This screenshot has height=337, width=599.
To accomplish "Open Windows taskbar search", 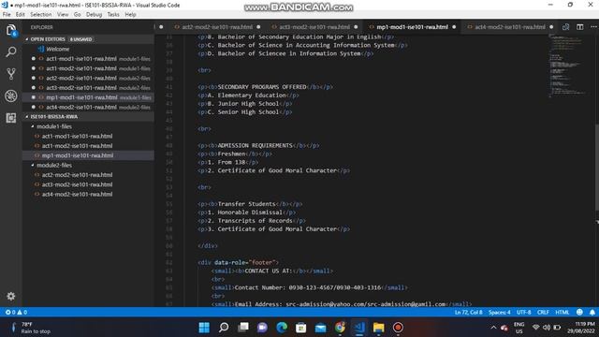I will (224, 328).
